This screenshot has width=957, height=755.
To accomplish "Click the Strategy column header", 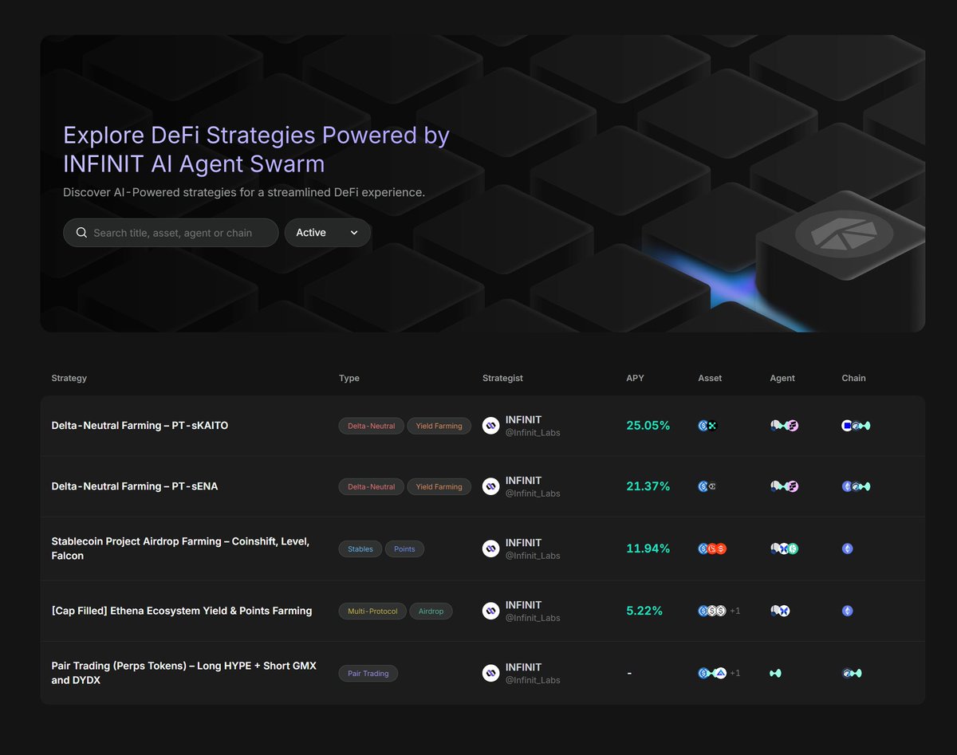I will (69, 378).
